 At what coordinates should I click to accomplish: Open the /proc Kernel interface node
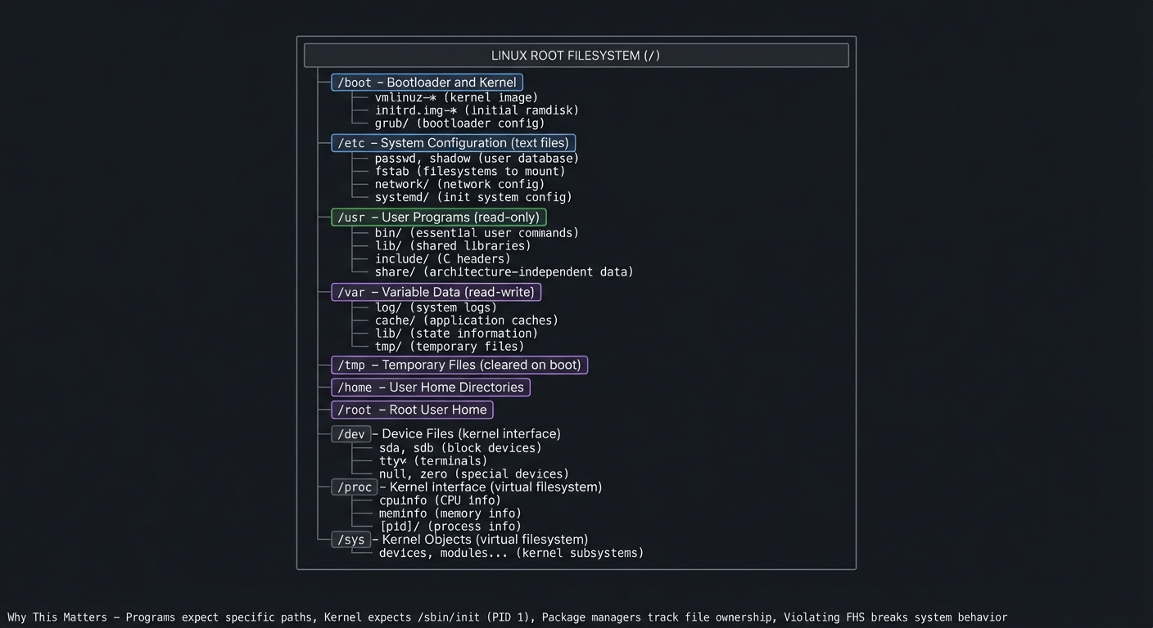click(354, 487)
